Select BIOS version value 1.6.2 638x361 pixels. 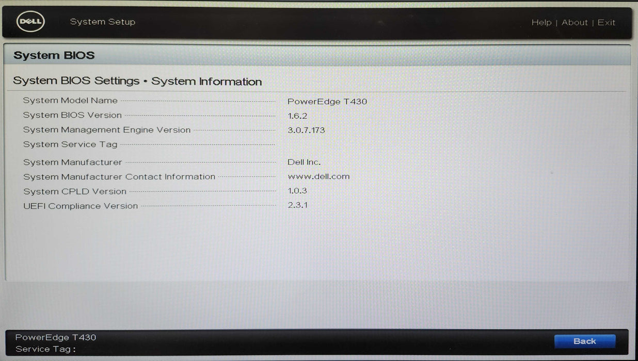click(297, 116)
